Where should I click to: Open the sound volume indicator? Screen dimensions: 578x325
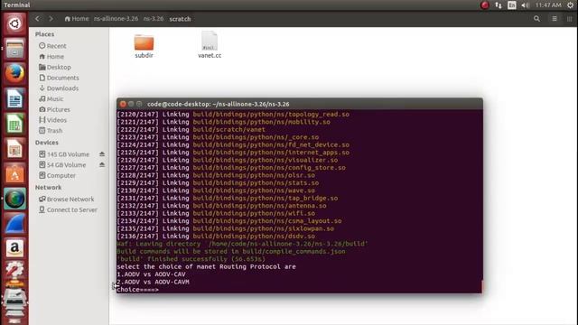click(x=525, y=5)
